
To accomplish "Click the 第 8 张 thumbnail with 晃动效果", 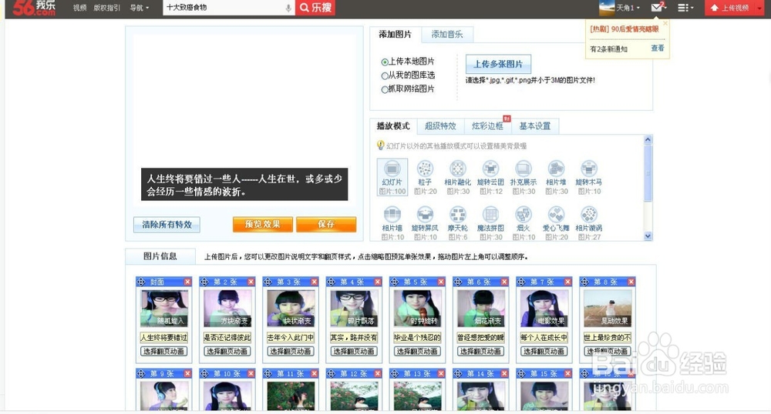I will coord(608,308).
